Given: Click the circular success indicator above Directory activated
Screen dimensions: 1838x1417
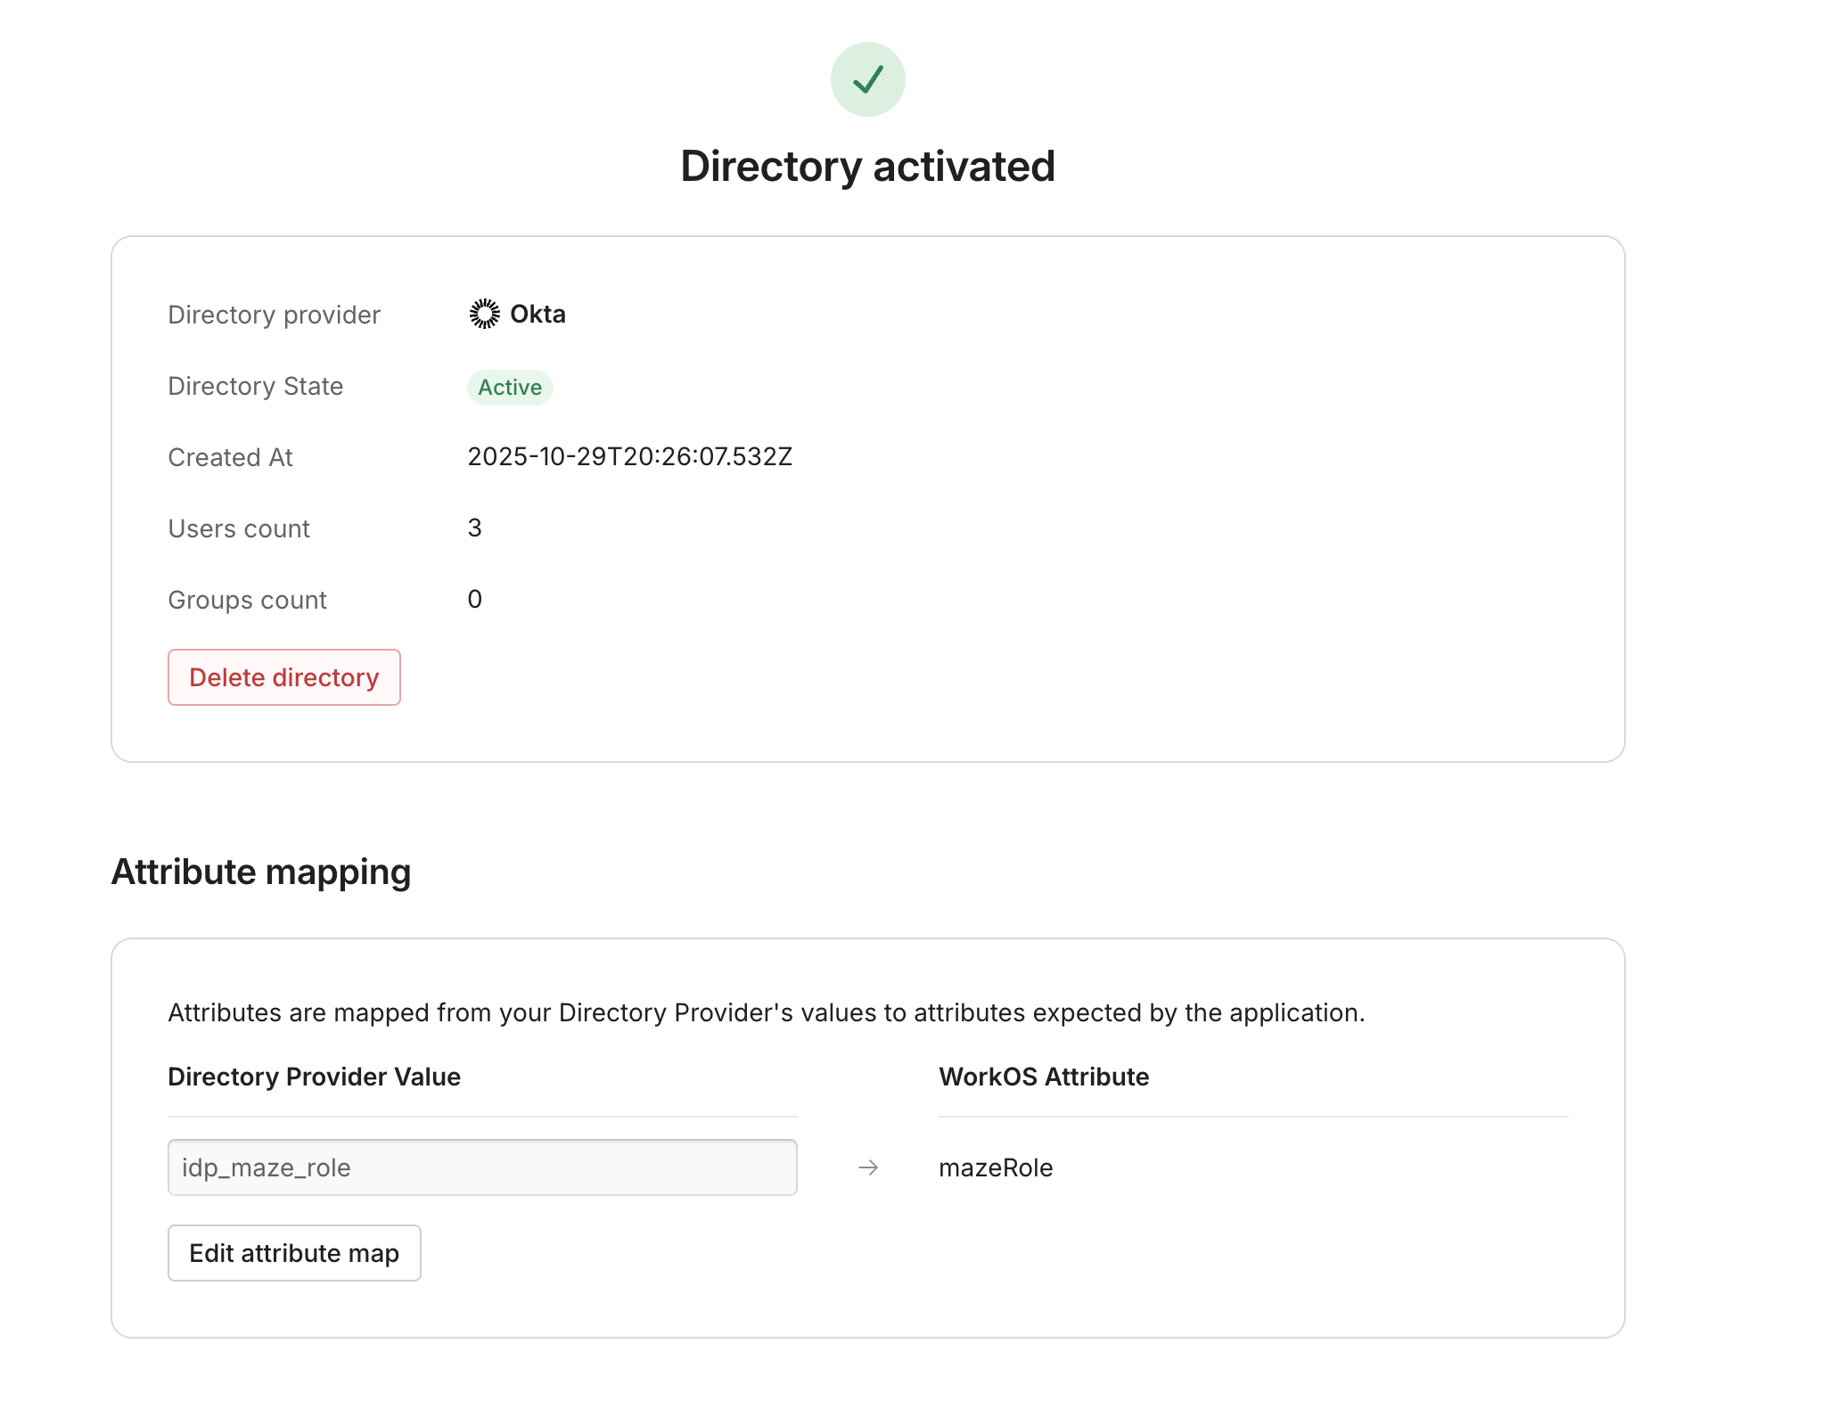Looking at the screenshot, I should 867,79.
